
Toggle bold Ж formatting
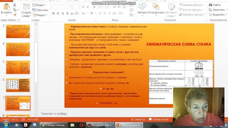(x=53, y=14)
